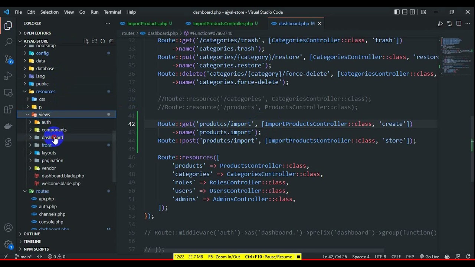Click #Function#d7a03740 breadcrumb segment
This screenshot has width=475, height=267.
tap(208, 33)
